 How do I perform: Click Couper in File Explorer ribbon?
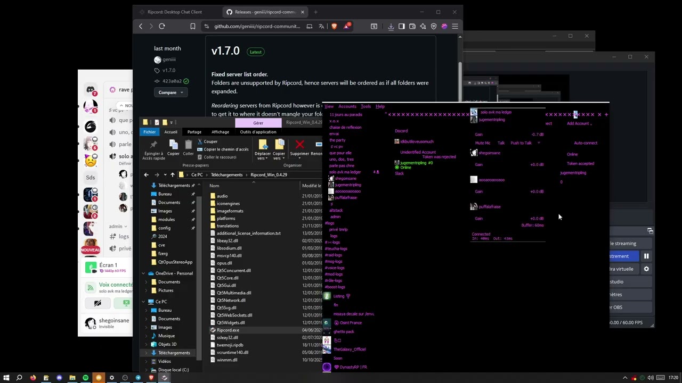tap(207, 141)
